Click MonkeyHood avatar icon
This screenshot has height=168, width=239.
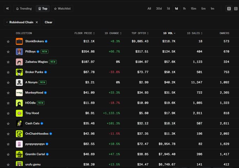coord(19,93)
